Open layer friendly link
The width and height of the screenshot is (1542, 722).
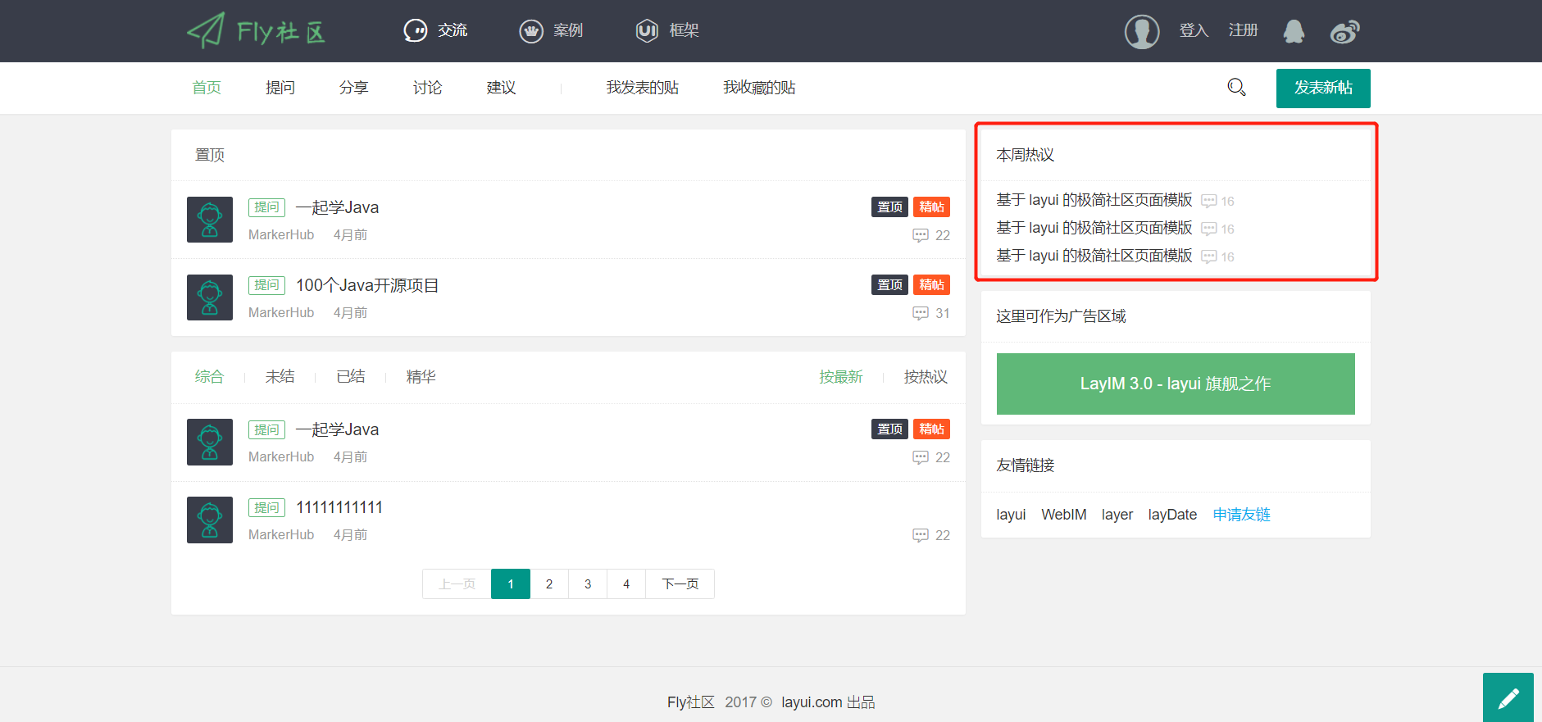click(x=1117, y=515)
